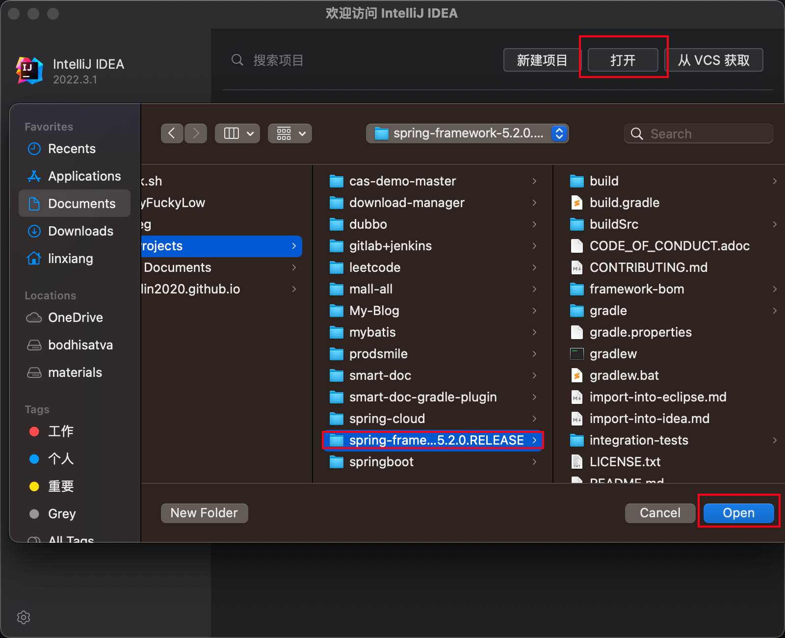Select linxiang home folder in sidebar
Image resolution: width=785 pixels, height=638 pixels.
click(75, 259)
